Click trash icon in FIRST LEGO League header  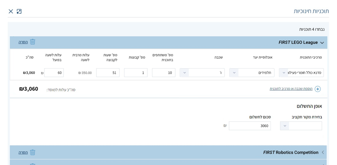[32, 42]
